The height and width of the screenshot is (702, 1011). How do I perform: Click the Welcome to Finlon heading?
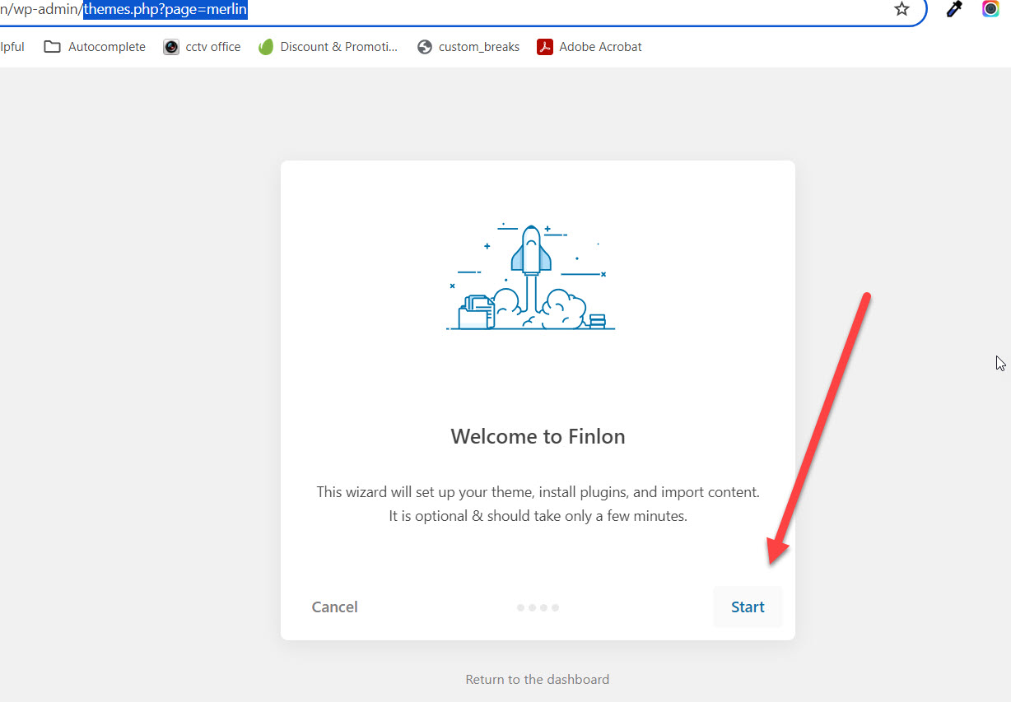pyautogui.click(x=538, y=436)
